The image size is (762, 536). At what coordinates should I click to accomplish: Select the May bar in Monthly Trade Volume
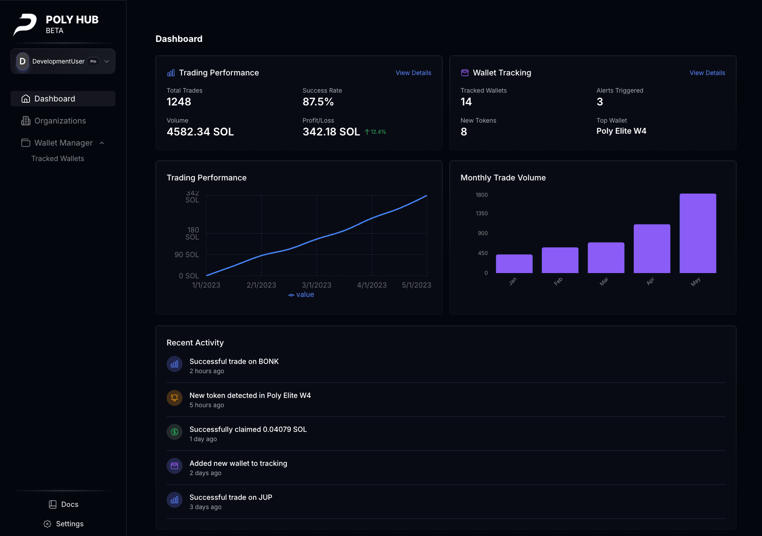[698, 234]
